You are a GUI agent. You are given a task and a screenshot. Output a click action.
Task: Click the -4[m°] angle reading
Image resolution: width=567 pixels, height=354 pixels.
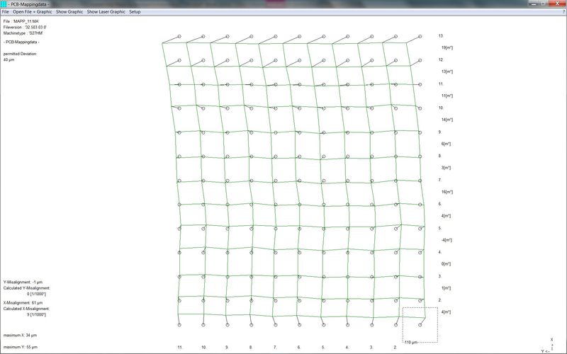[447, 240]
